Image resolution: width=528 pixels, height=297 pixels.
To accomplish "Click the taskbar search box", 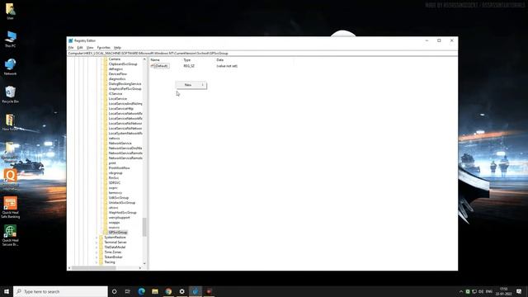I will [x=60, y=291].
